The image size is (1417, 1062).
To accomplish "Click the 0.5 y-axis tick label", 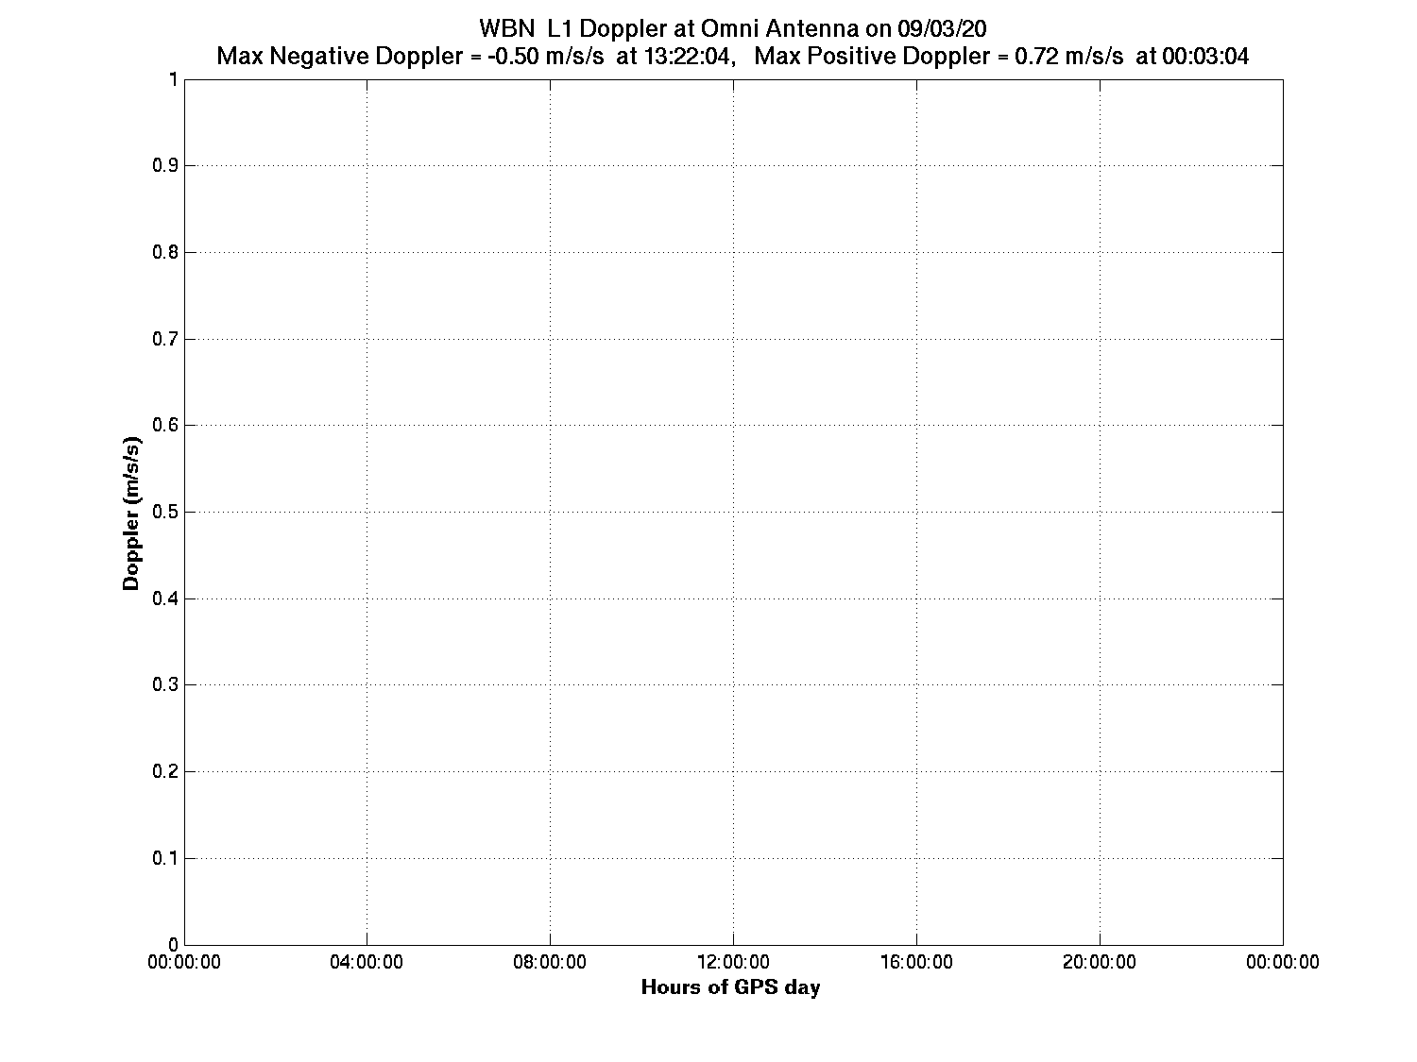I will click(x=164, y=513).
